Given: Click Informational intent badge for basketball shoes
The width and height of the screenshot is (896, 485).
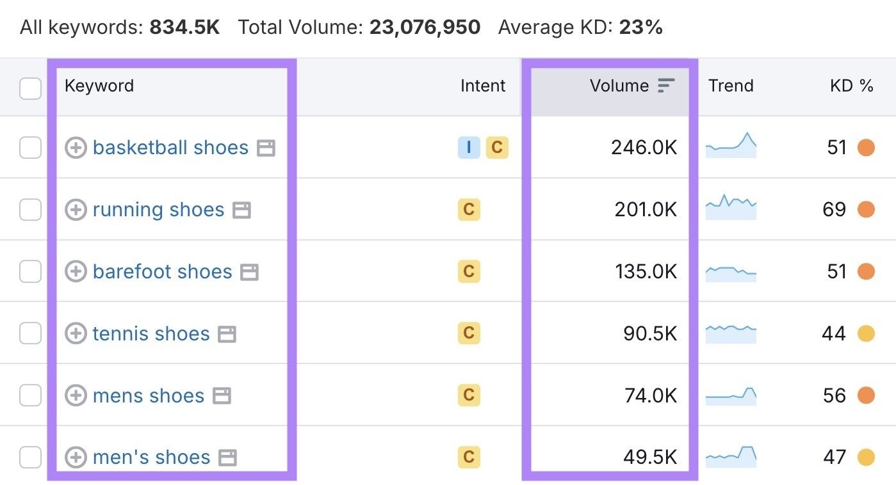Looking at the screenshot, I should pos(469,148).
